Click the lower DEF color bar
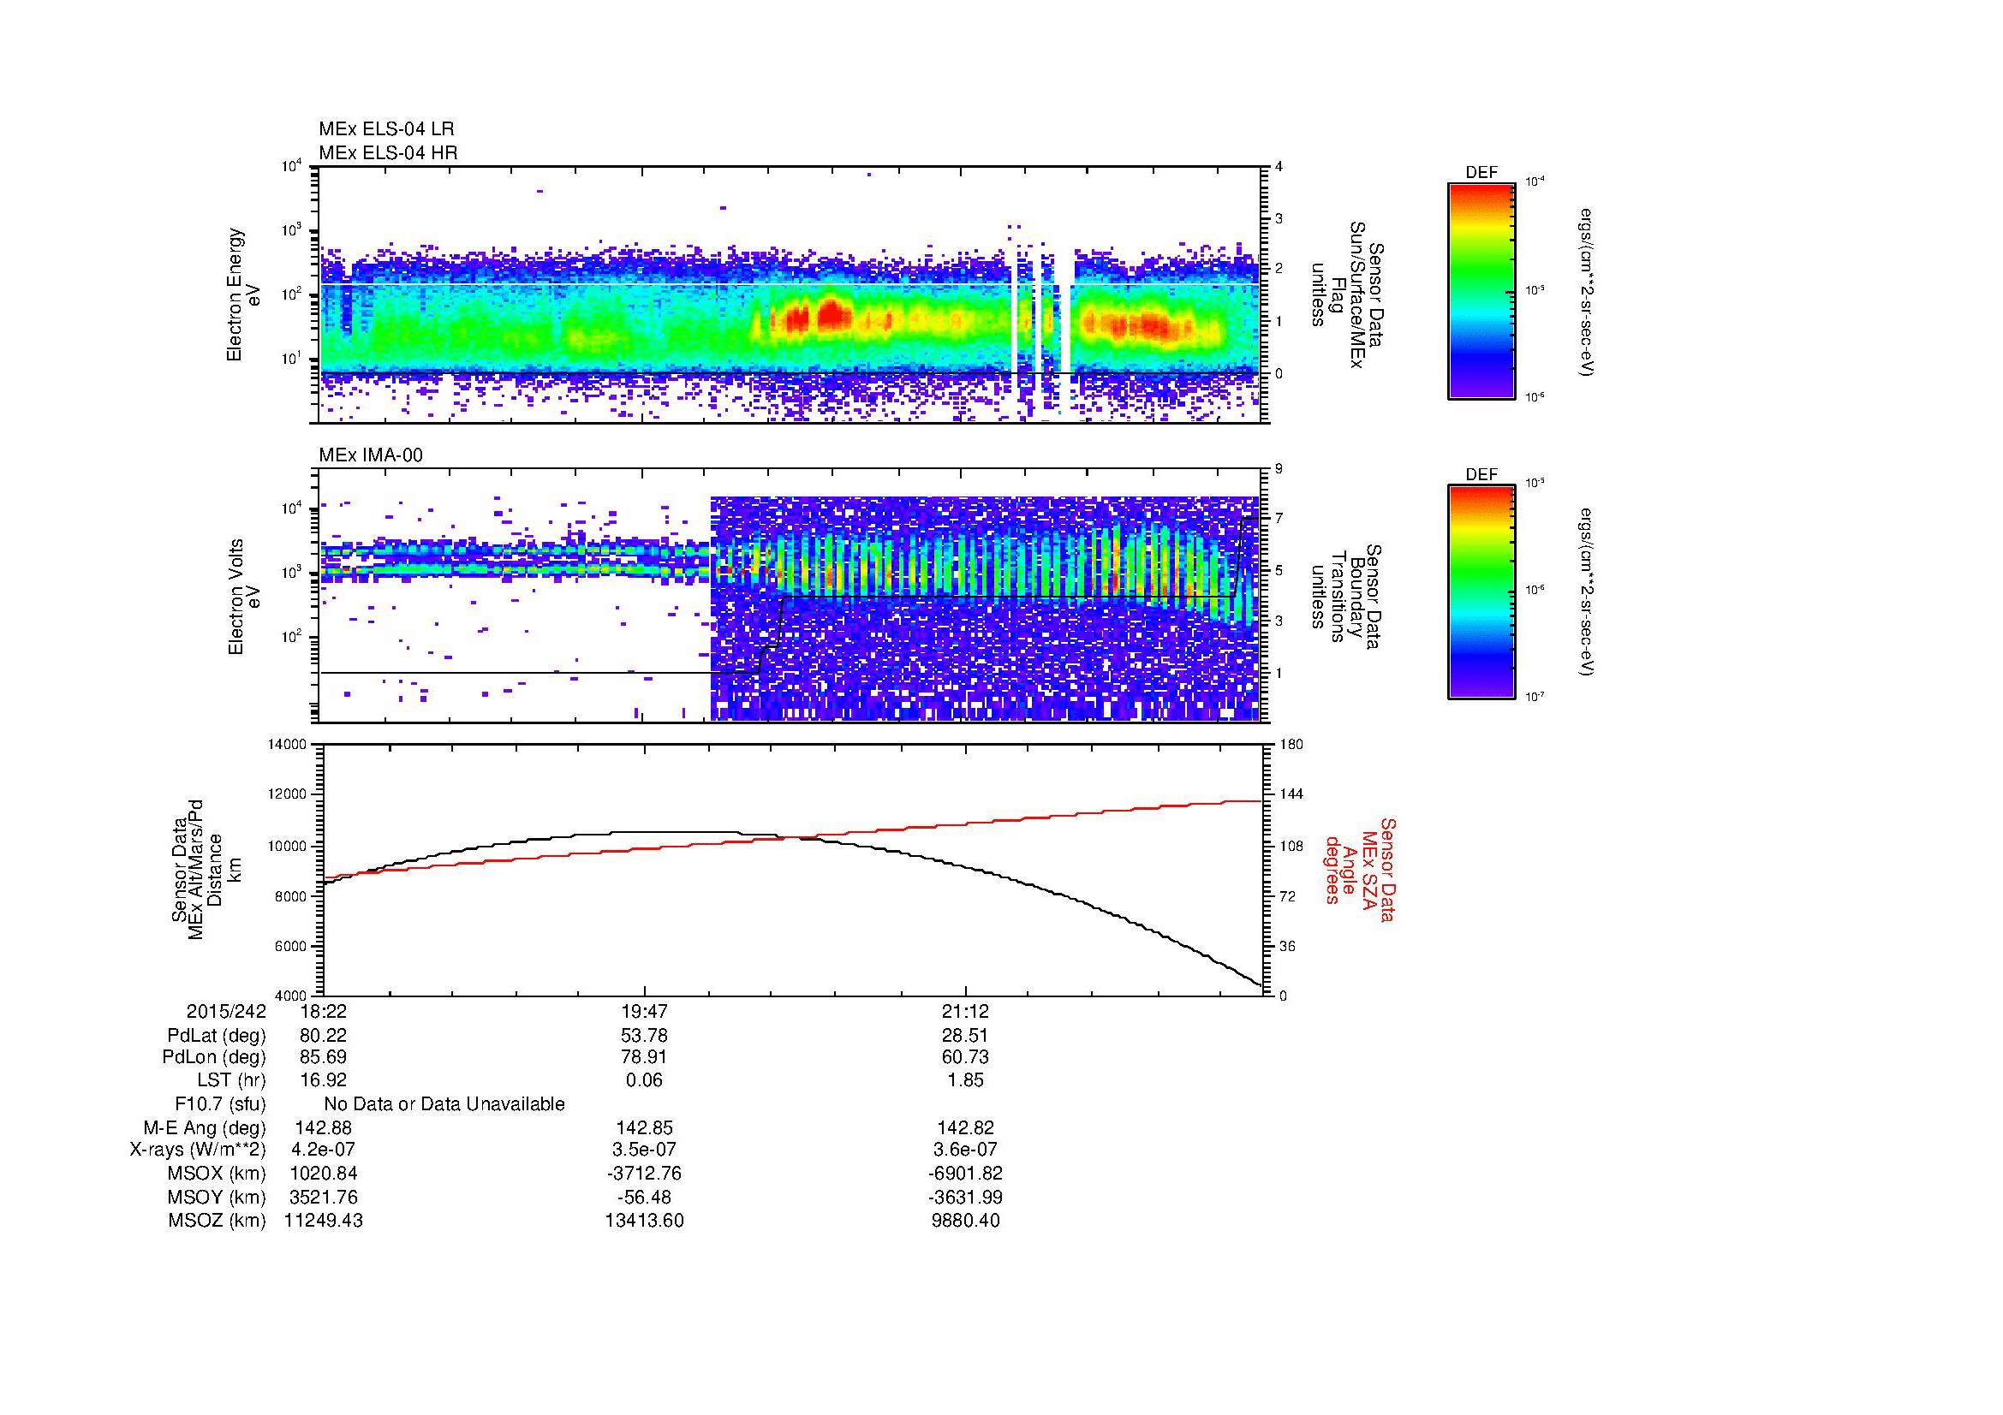2003x1415 pixels. (1481, 593)
